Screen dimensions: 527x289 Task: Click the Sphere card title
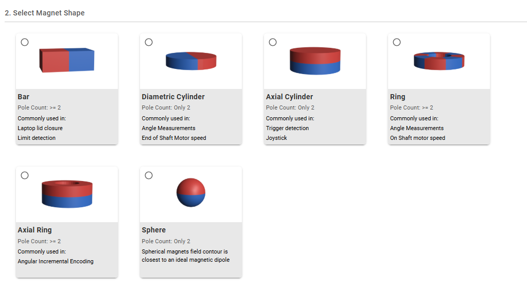[153, 230]
